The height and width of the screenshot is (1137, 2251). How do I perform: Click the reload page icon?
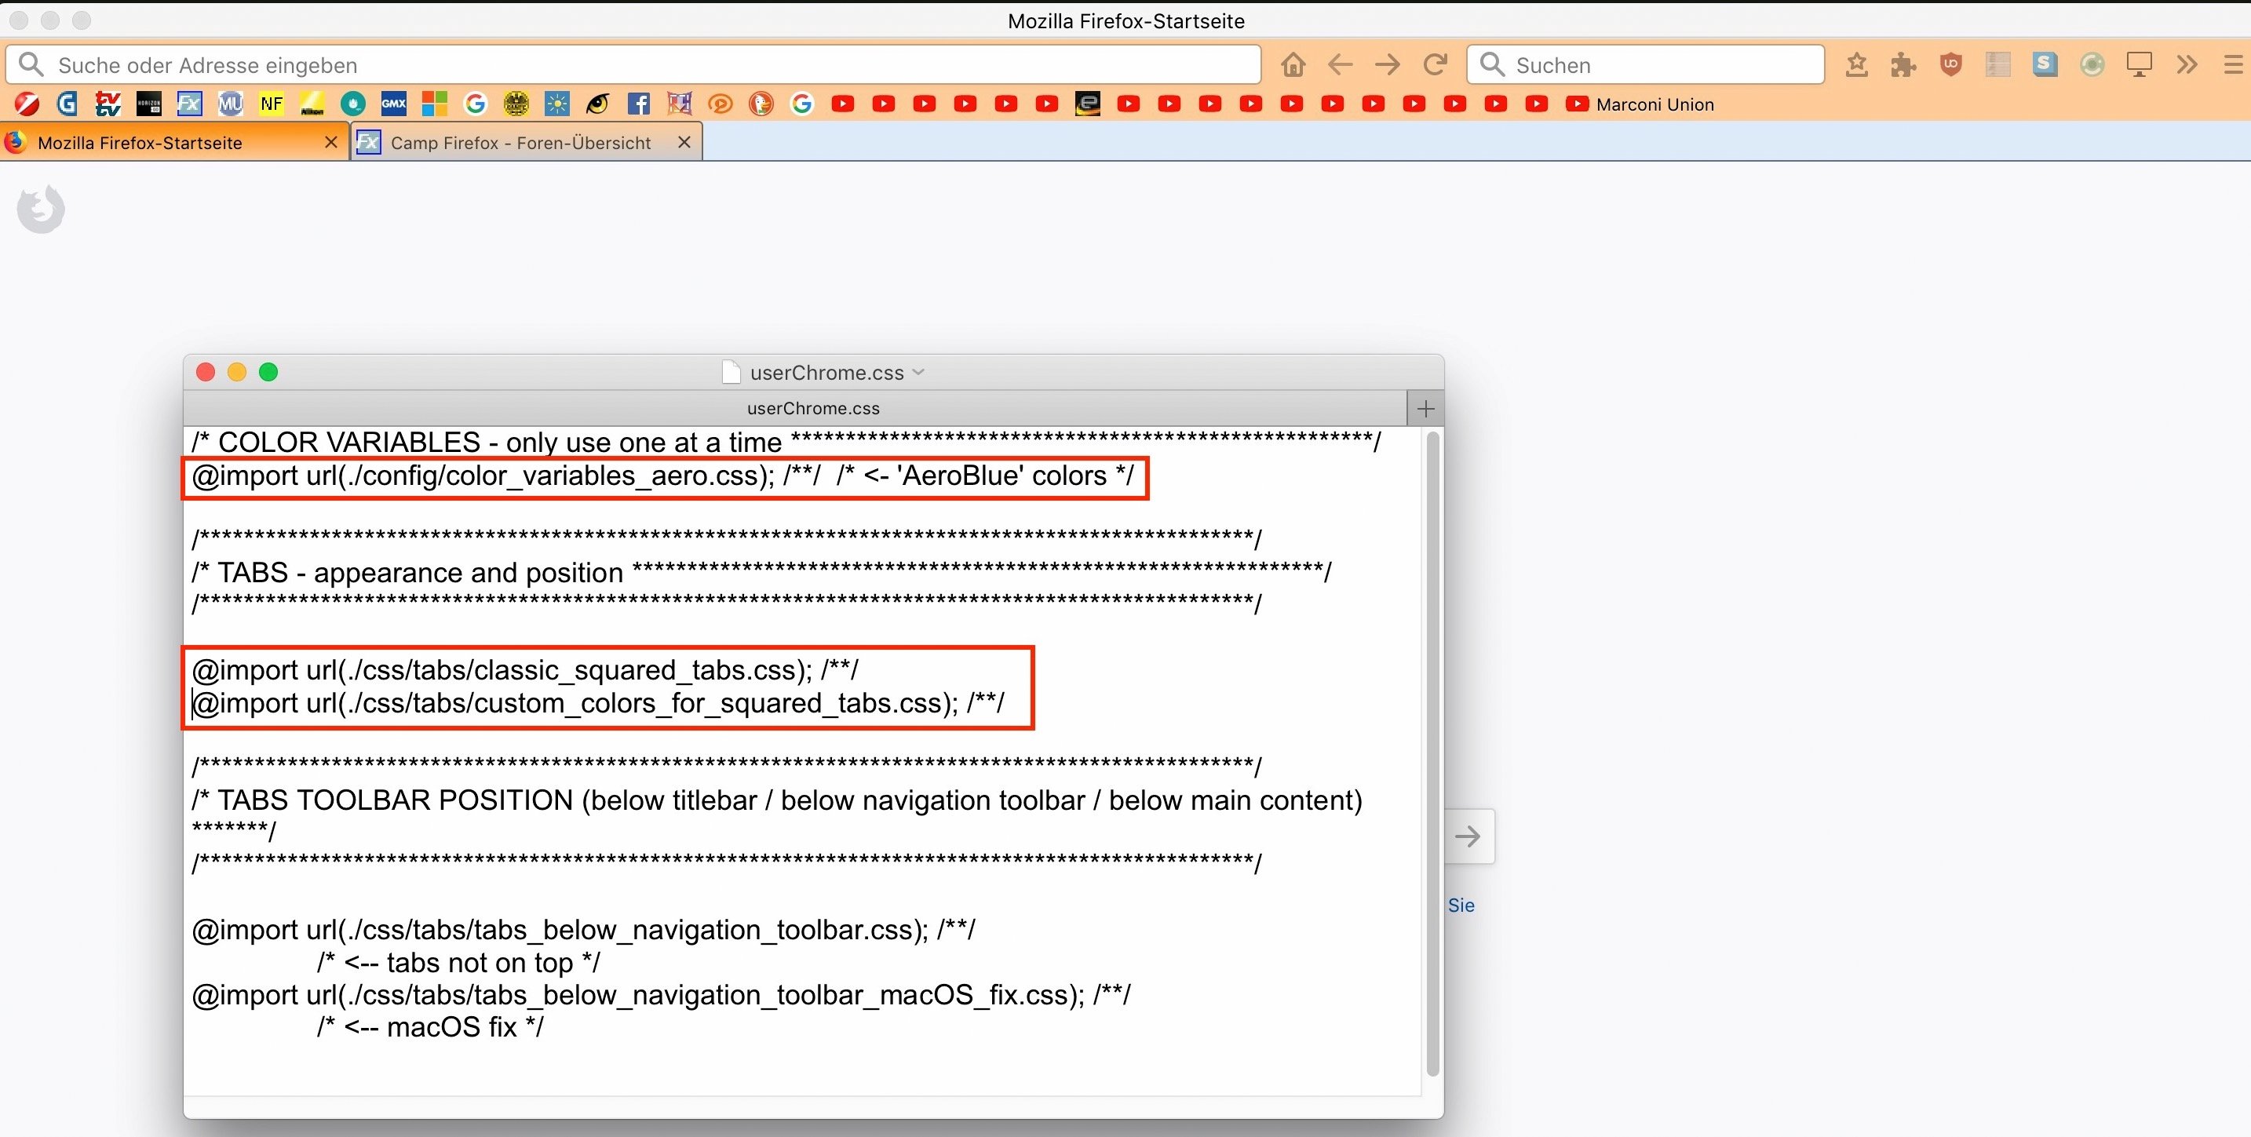coord(1435,64)
